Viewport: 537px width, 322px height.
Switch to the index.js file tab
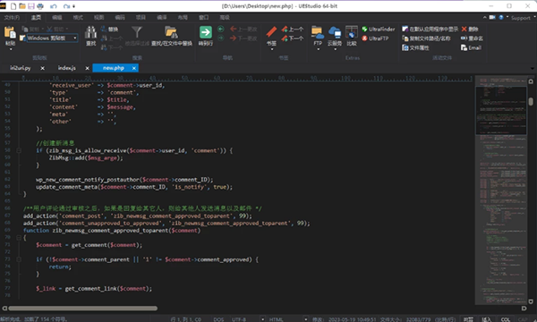point(67,68)
